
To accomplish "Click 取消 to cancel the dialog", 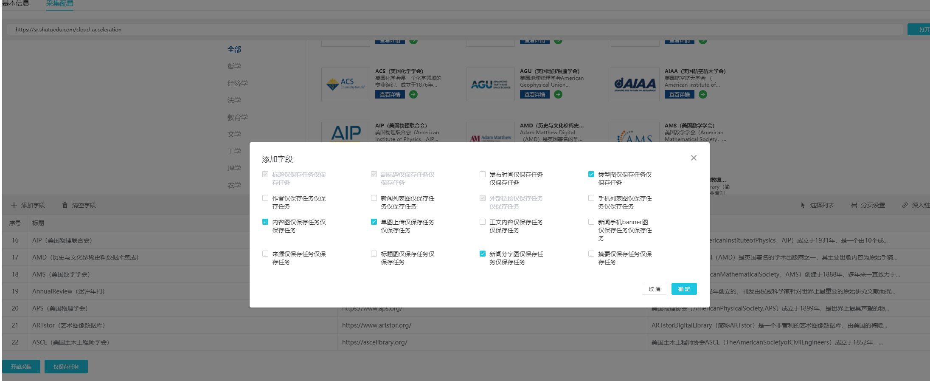I will (x=655, y=289).
